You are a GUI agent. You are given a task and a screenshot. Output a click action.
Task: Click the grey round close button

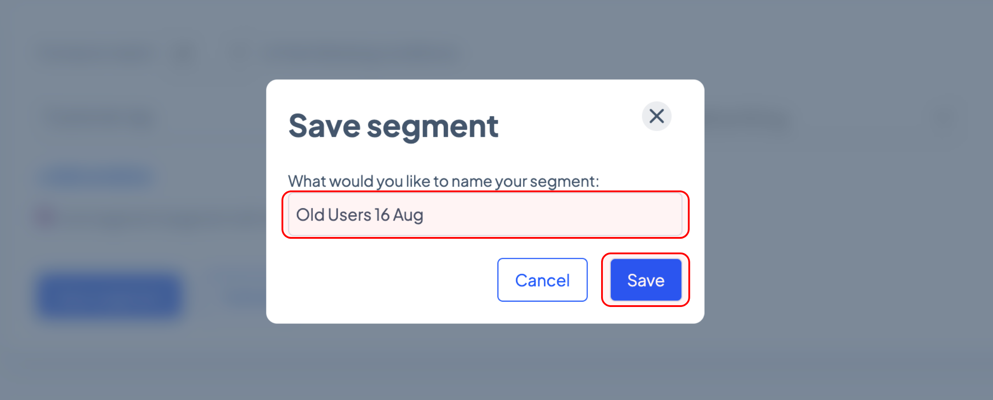tap(657, 117)
